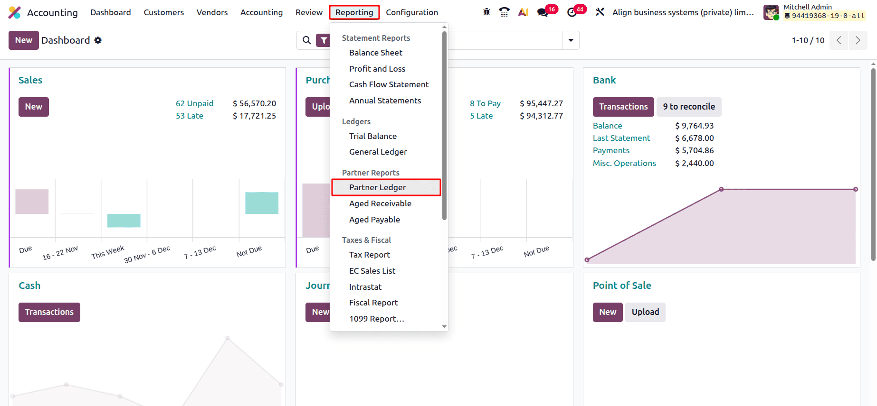
Task: Click scroll-up arrow of Reporting menu
Action: 444,27
